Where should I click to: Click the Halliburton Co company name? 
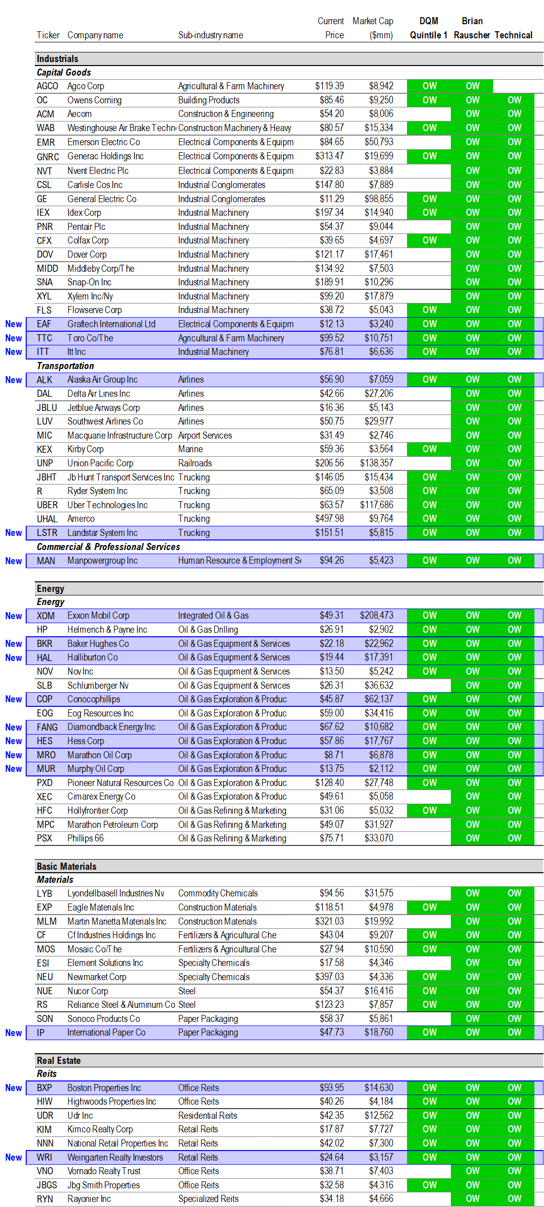pyautogui.click(x=93, y=657)
